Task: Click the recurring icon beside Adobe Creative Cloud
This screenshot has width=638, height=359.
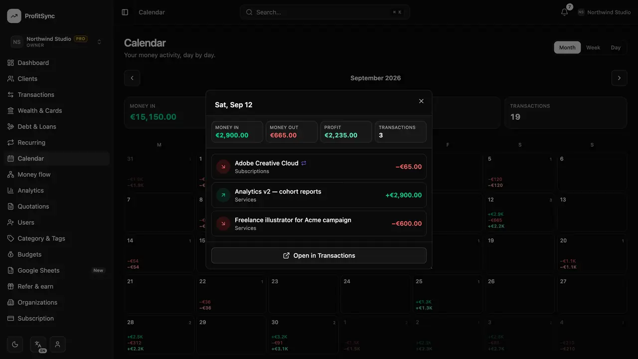Action: (304, 163)
